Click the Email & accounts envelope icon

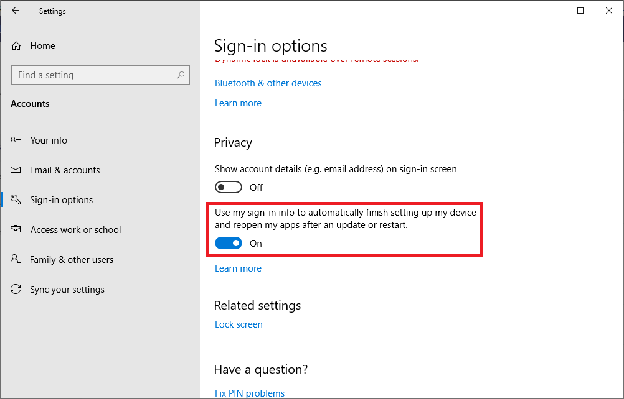[17, 170]
